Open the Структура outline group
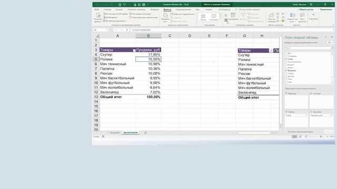 [x=313, y=17]
